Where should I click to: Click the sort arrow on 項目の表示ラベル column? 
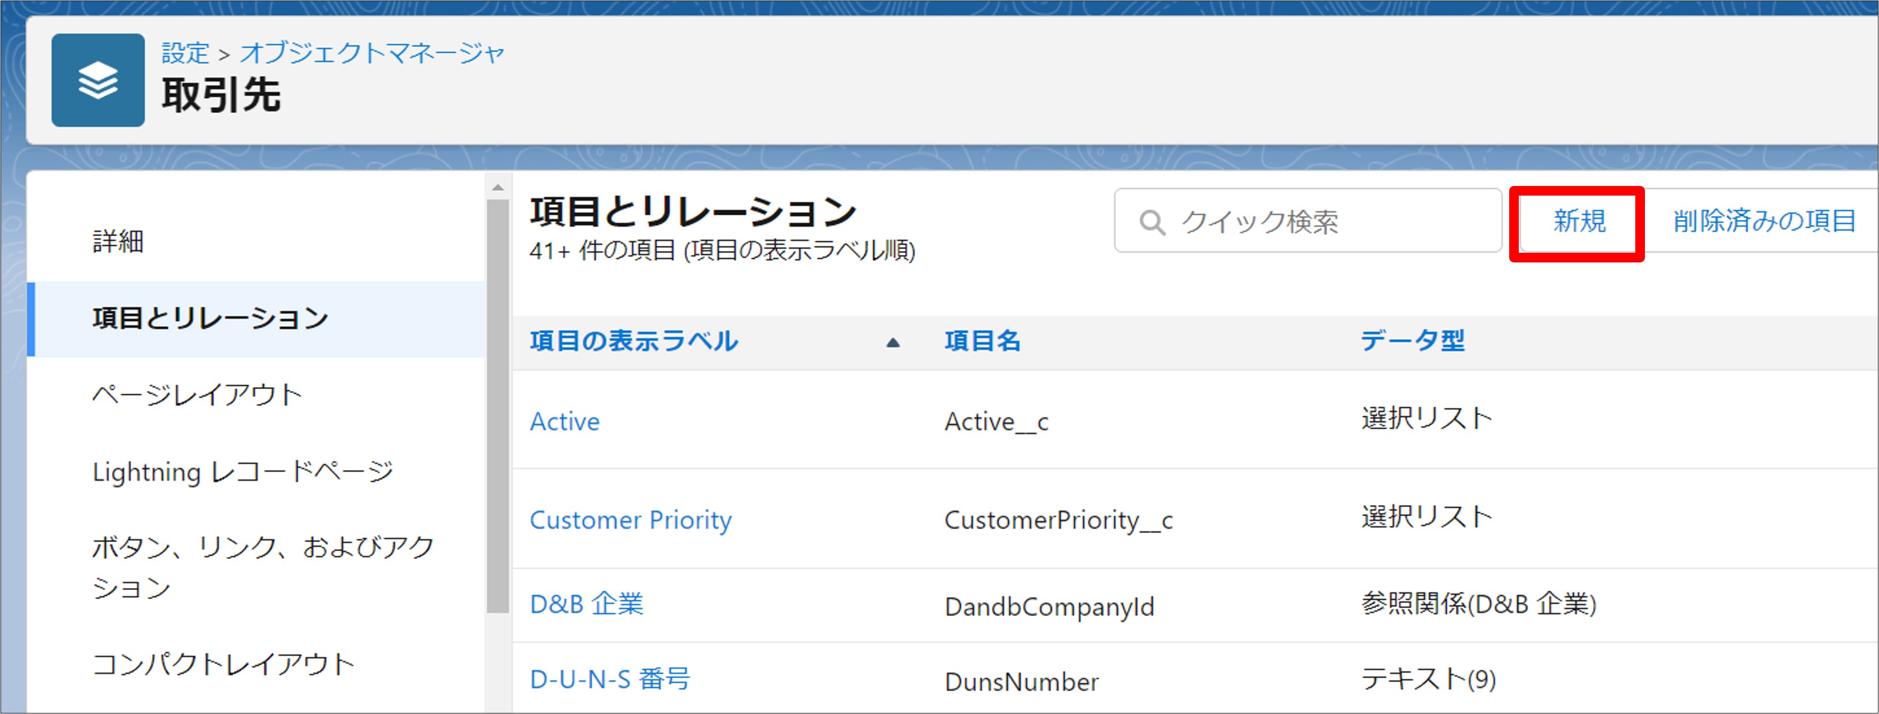(x=891, y=342)
